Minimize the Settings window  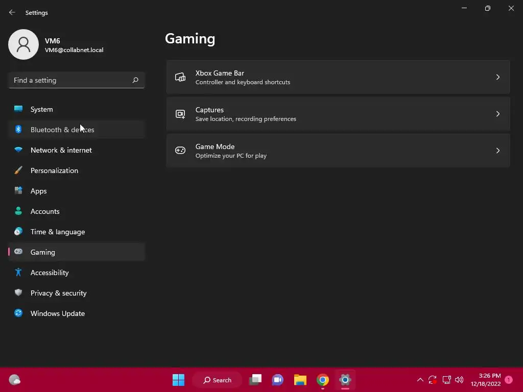click(x=464, y=8)
